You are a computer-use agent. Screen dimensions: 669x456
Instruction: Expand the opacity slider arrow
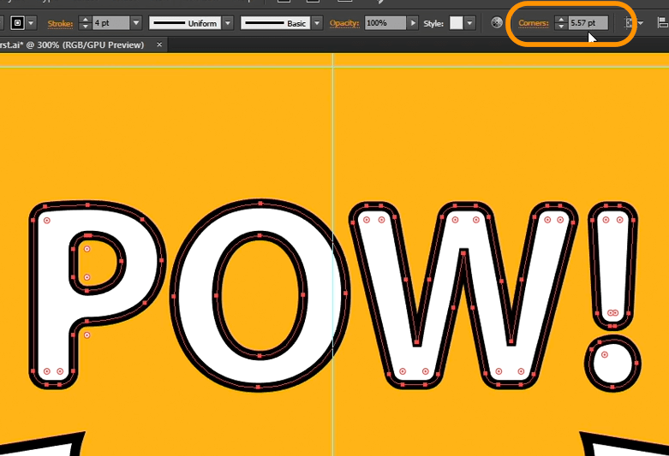413,23
